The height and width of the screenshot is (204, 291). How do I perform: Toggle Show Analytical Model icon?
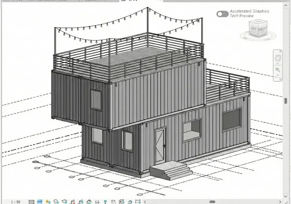coord(122,202)
